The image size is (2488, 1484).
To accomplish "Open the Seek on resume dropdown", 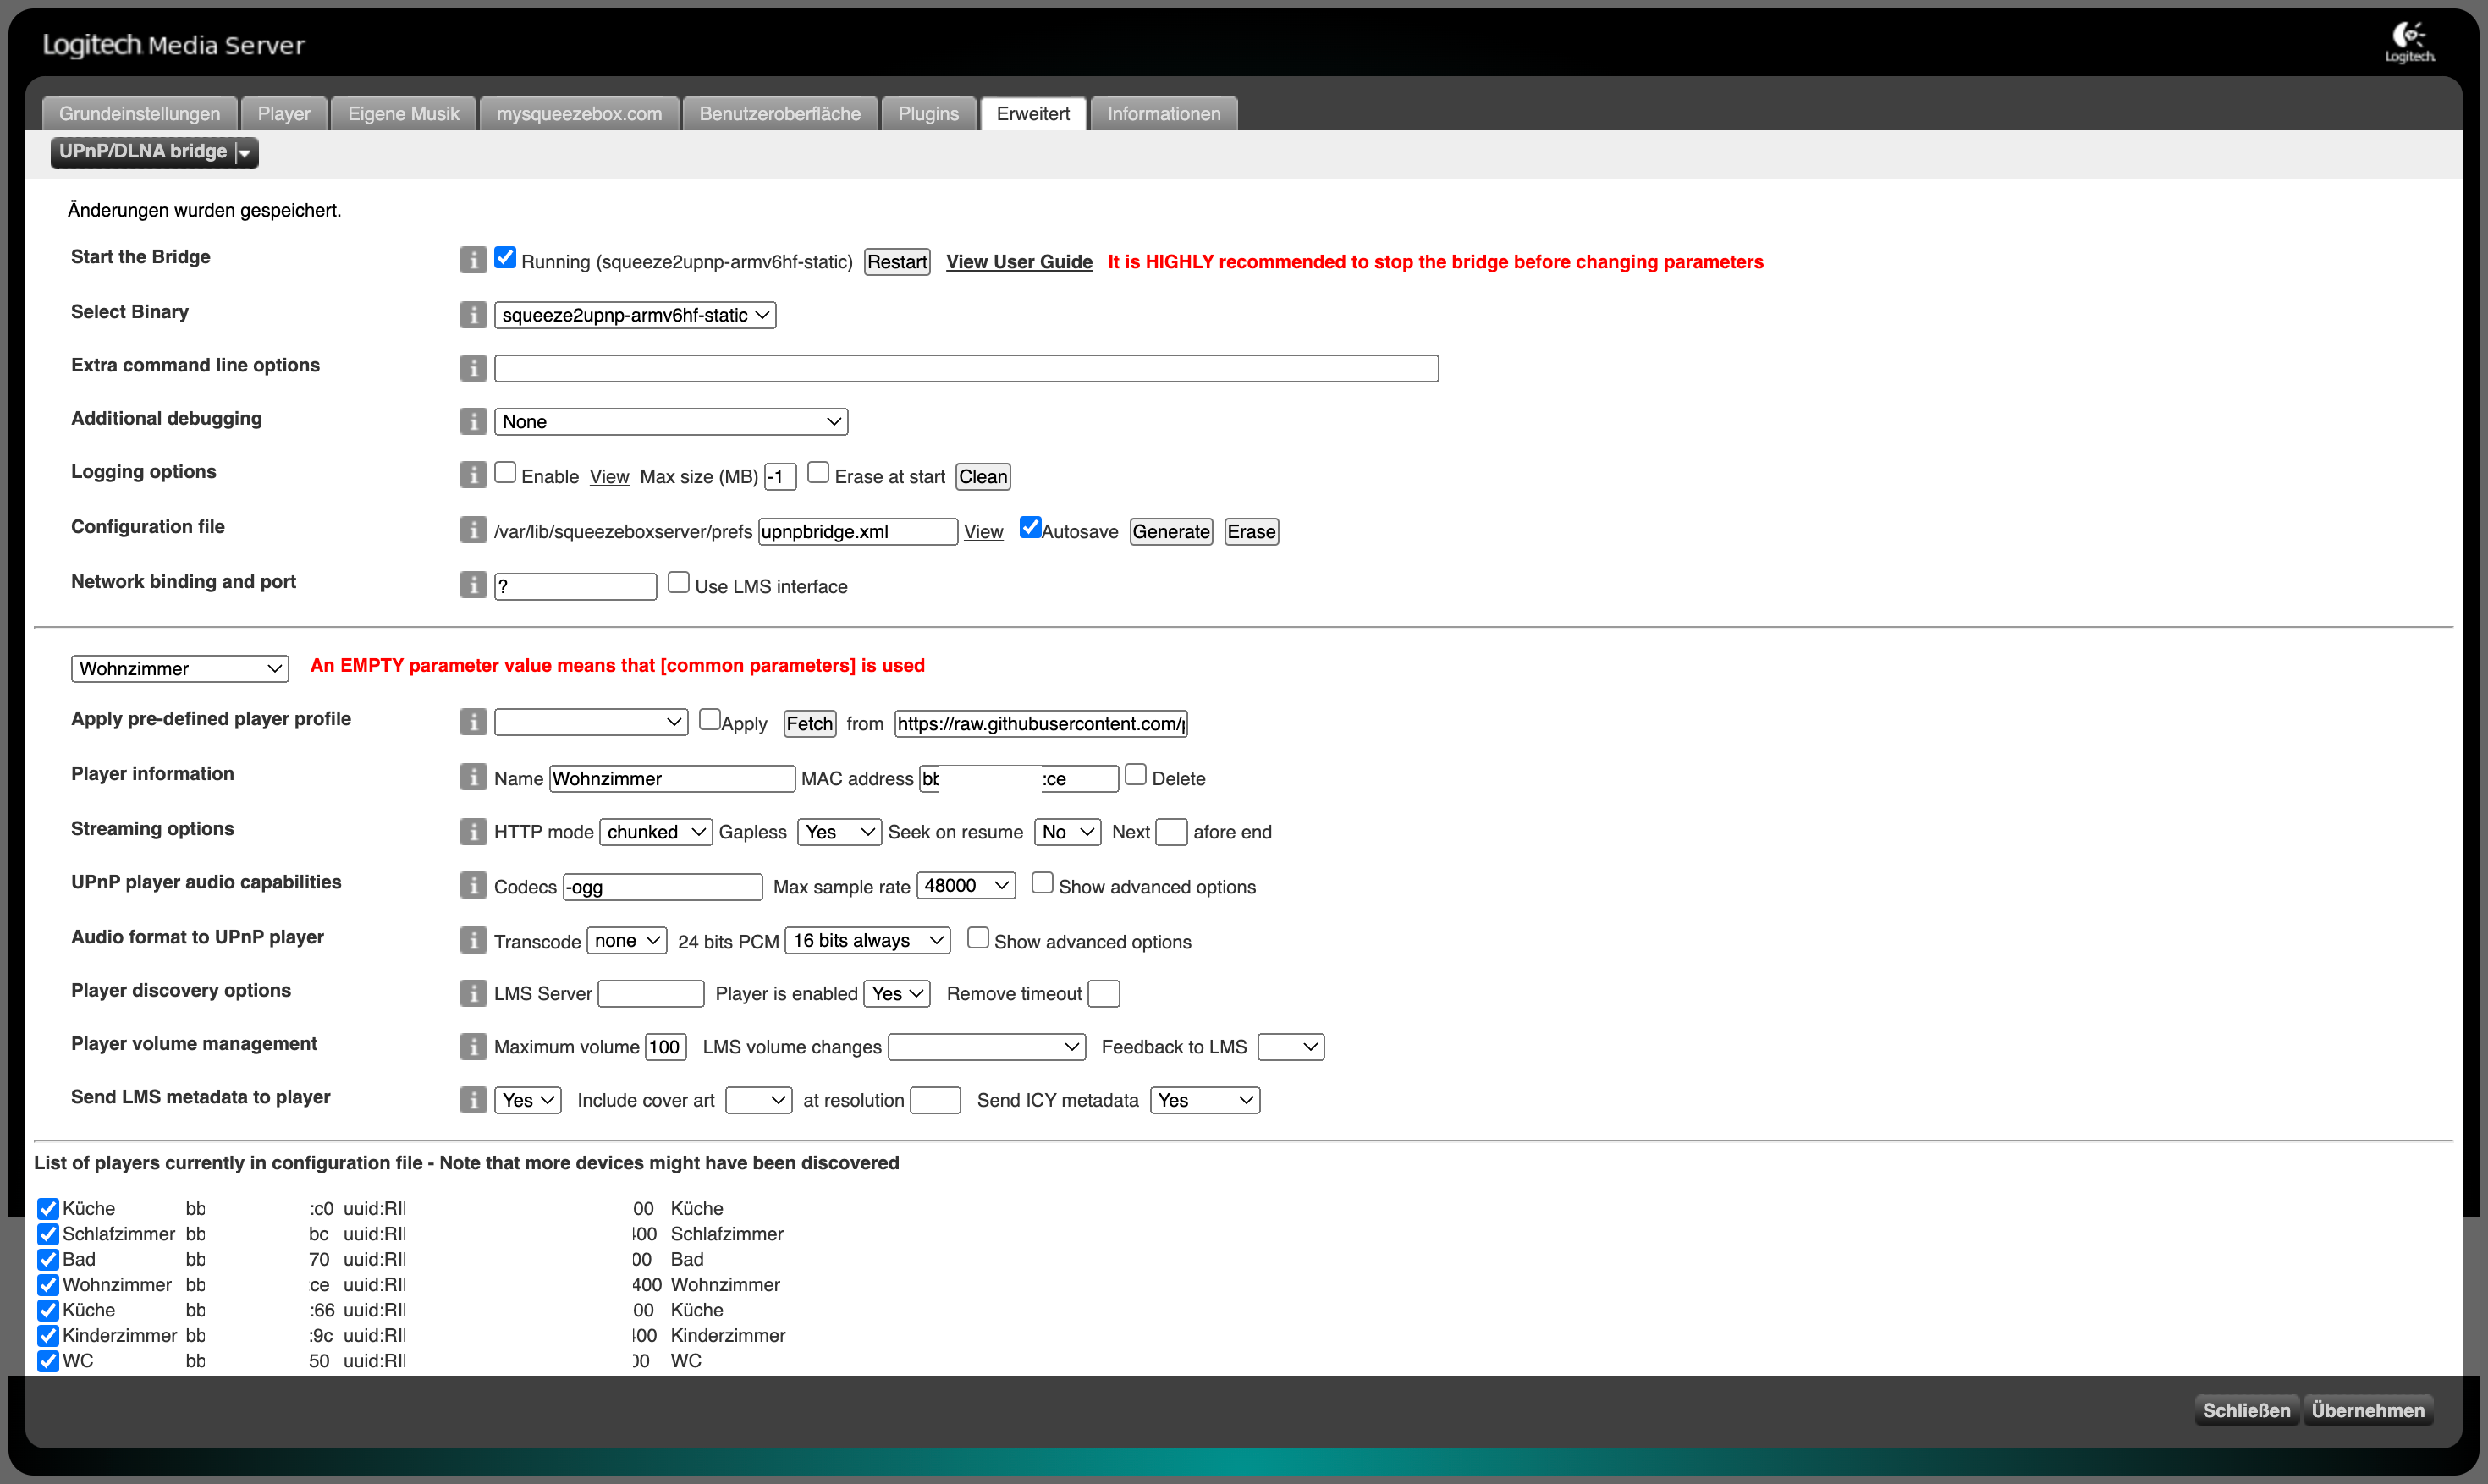I will [x=1068, y=832].
